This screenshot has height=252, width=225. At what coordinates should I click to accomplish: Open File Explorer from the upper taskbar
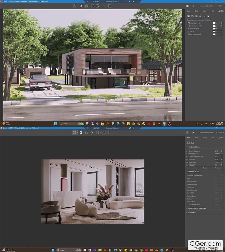click(103, 124)
